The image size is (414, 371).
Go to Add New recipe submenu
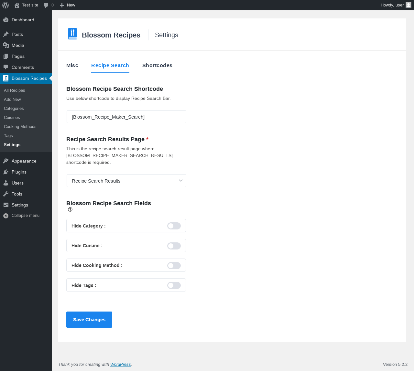pyautogui.click(x=12, y=100)
